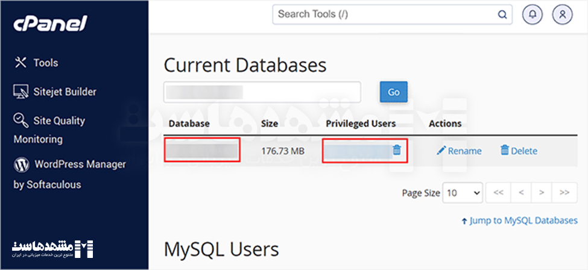Click the Delete trash icon
This screenshot has height=270, width=588.
[x=504, y=151]
